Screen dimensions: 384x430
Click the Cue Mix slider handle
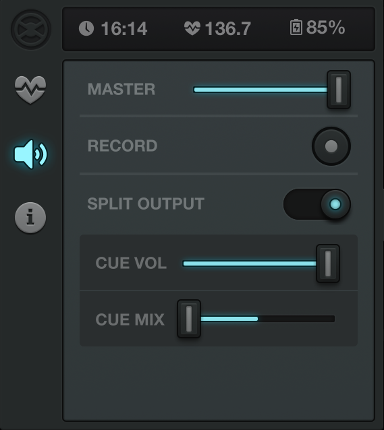click(189, 319)
